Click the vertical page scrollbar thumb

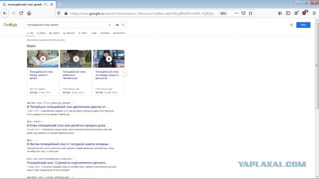[317, 66]
